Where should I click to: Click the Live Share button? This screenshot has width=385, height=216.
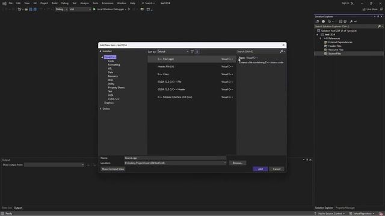(x=370, y=10)
